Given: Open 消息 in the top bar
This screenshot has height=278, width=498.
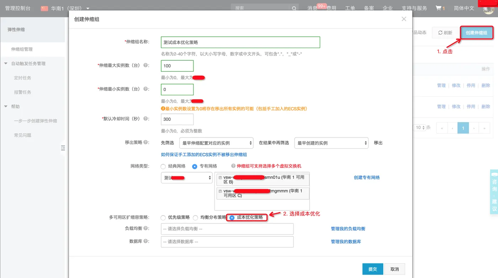Looking at the screenshot, I should [312, 8].
